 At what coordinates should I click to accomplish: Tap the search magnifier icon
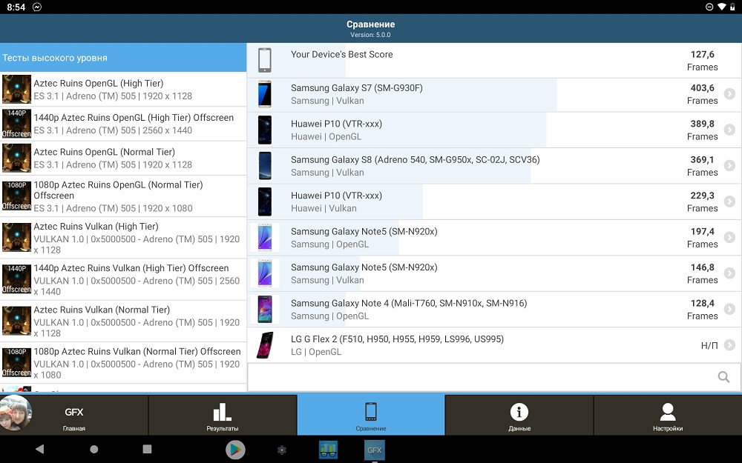point(723,376)
